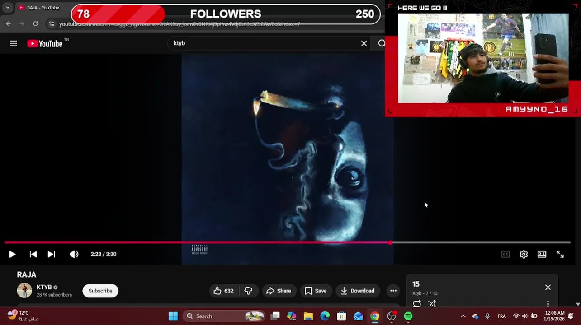Toggle playlist loop
Screen dimensions: 581x325
(417, 304)
